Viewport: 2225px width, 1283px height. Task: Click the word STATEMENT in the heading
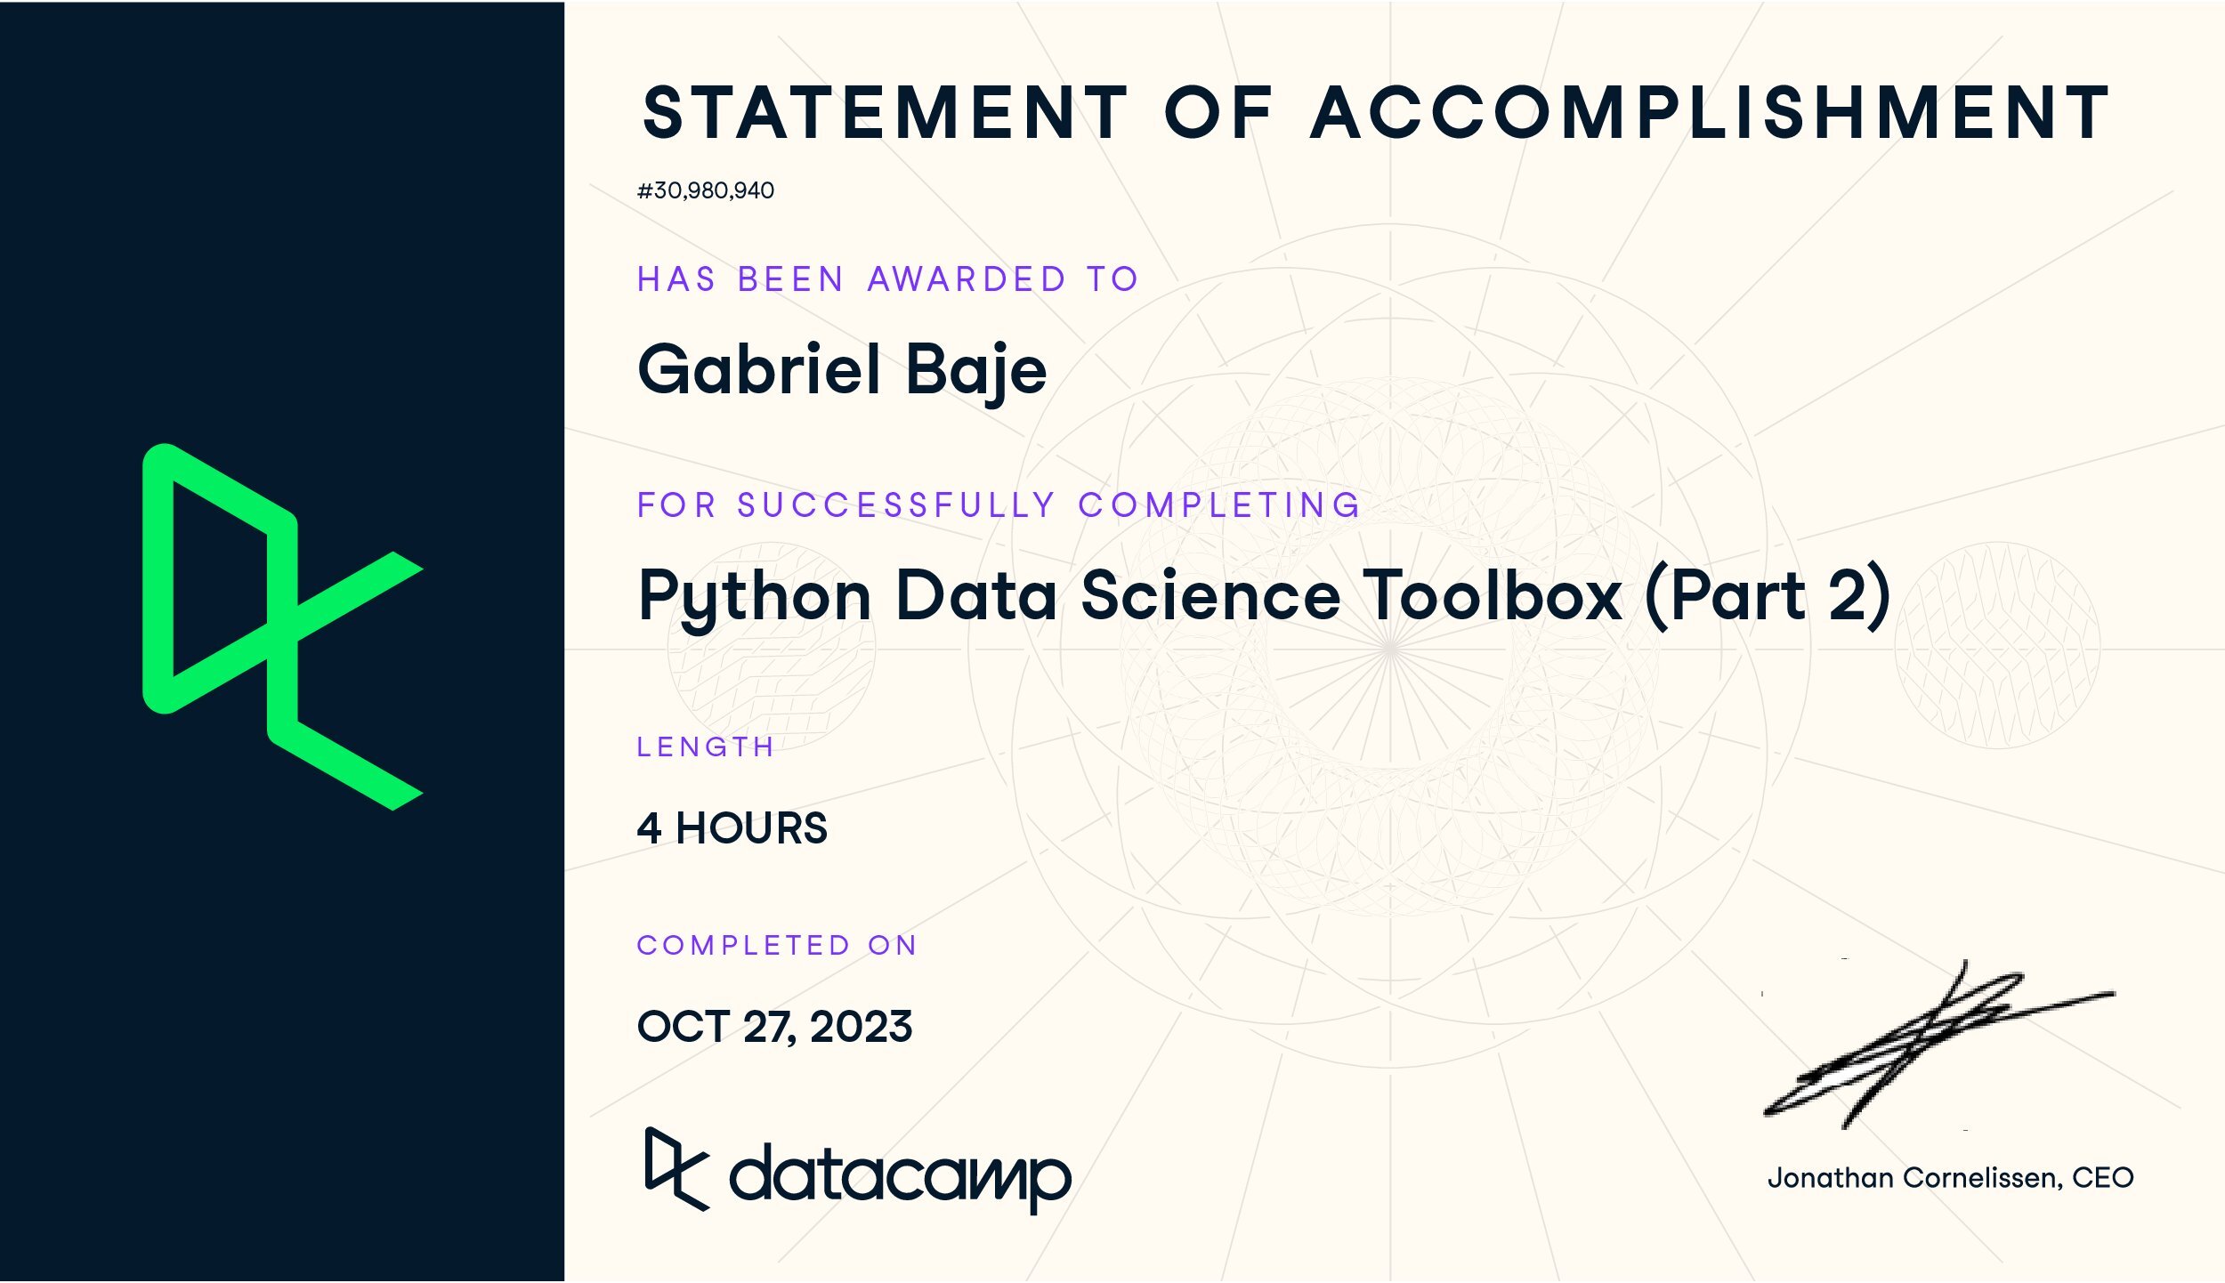885,114
